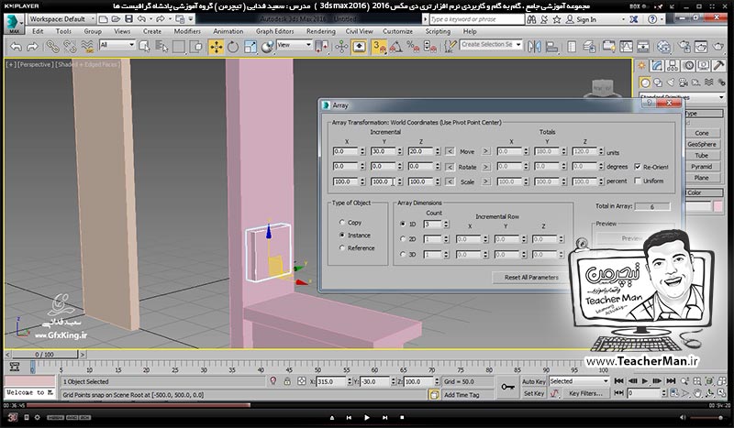Viewport: 734px width, 428px height.
Task: Open Key Filters dialog button
Action: pos(585,393)
